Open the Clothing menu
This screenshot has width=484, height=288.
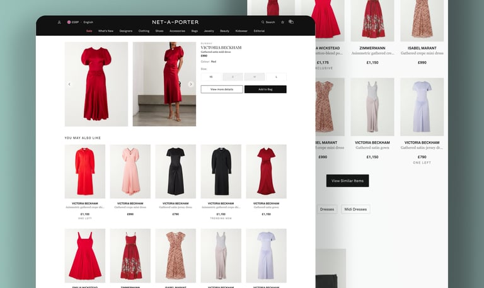click(x=144, y=31)
